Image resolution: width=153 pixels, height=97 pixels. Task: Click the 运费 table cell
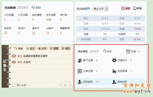pos(86,34)
